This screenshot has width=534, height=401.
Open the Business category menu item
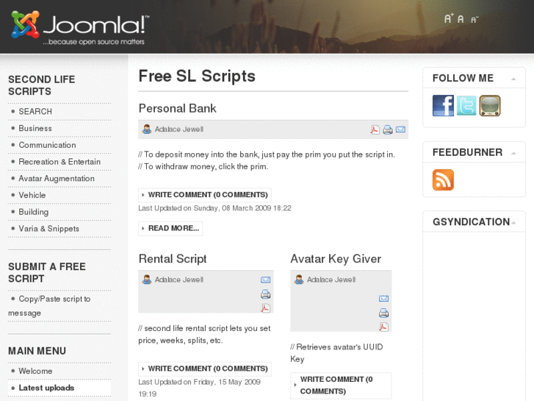pos(35,128)
